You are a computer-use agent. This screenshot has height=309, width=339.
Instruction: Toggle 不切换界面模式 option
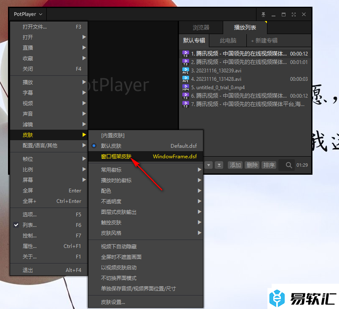[x=146, y=278]
